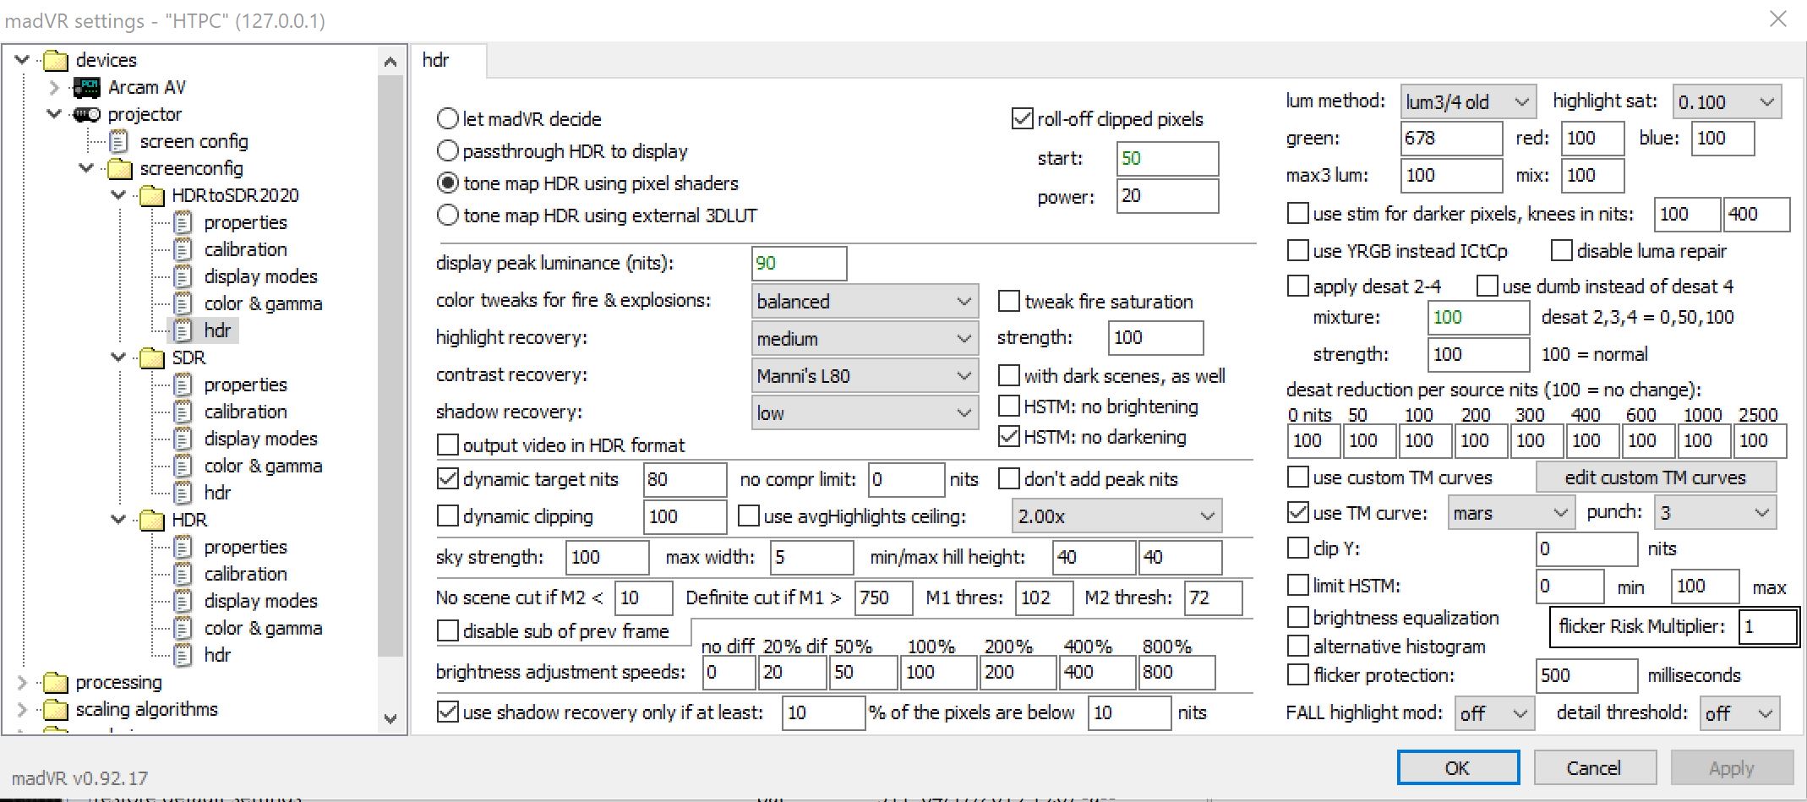Click the SDR profile folder icon
This screenshot has width=1807, height=802.
[152, 358]
